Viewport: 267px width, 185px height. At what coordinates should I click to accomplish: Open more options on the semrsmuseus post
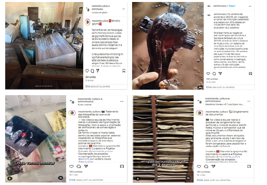(x=250, y=6)
